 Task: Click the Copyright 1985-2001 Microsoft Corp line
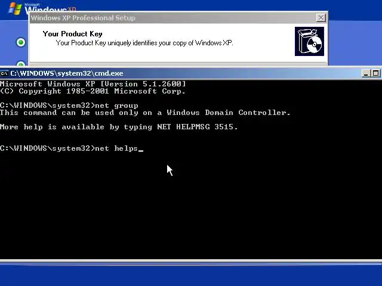click(93, 91)
